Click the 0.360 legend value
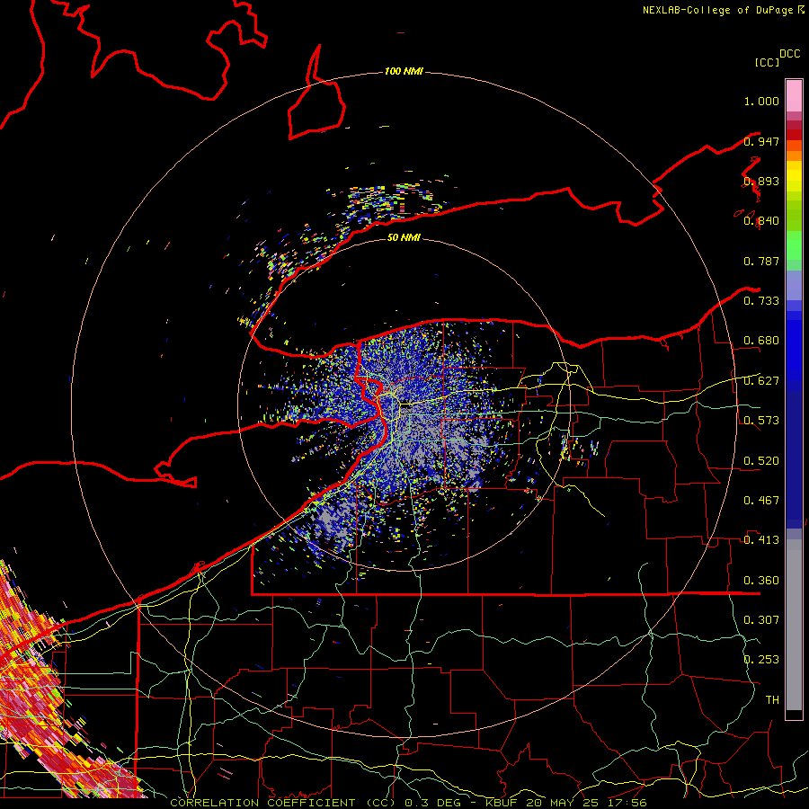 tap(761, 580)
